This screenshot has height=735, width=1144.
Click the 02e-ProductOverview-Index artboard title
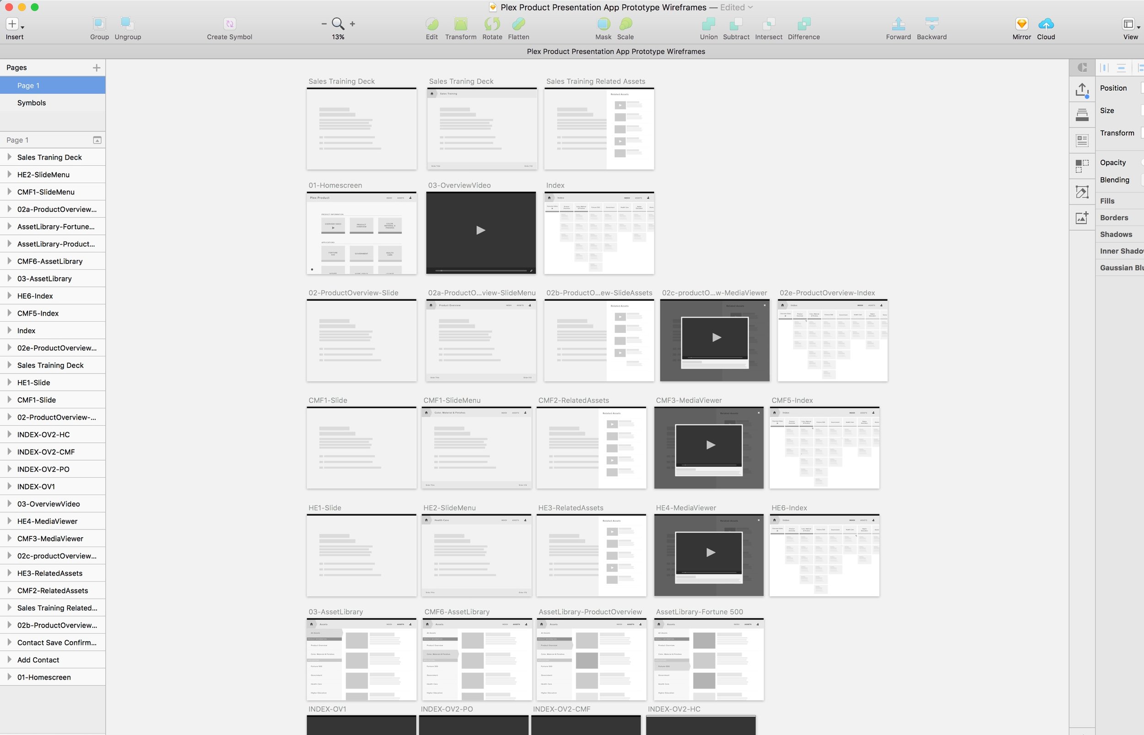pyautogui.click(x=827, y=292)
